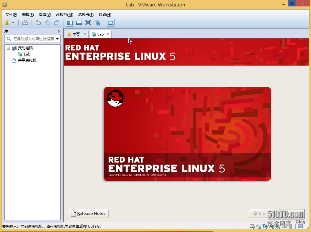This screenshot has height=232, width=311.
Task: Maximize the VMware Workstation window
Action: pyautogui.click(x=292, y=3)
